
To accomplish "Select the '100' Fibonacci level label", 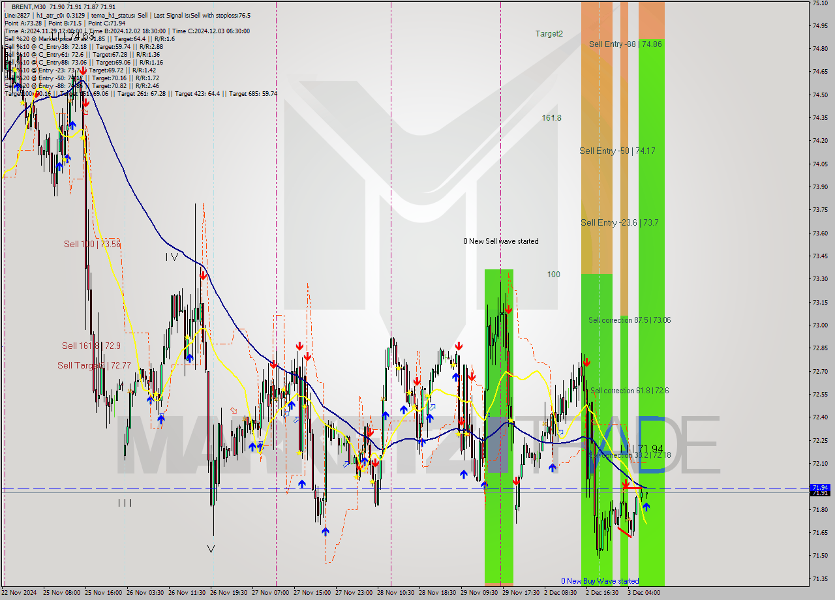I will (553, 275).
